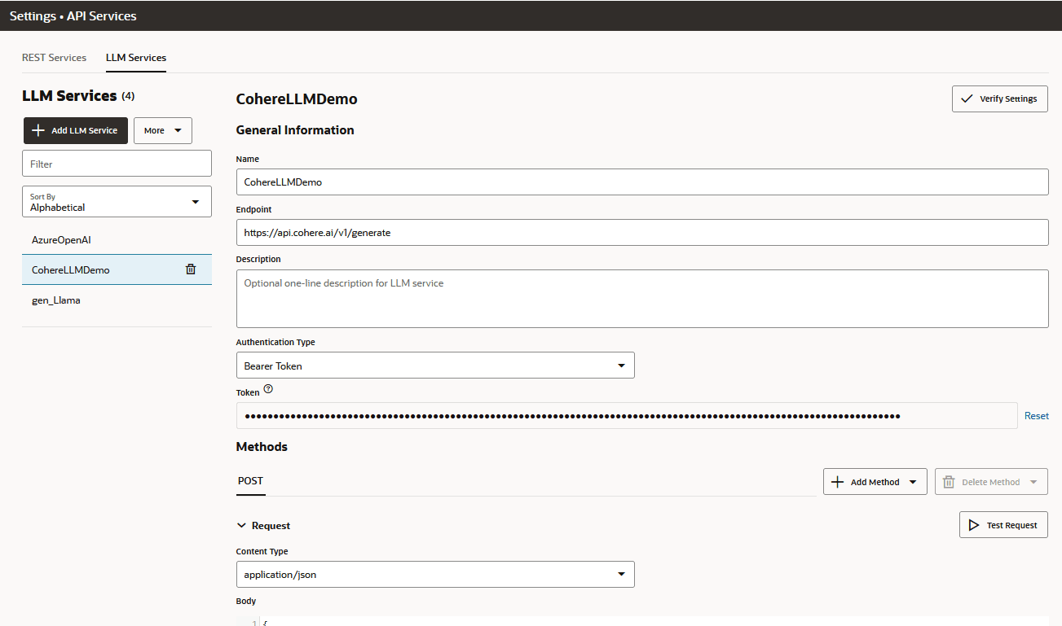Click the plus icon on Add Method
The width and height of the screenshot is (1062, 626).
pyautogui.click(x=839, y=481)
